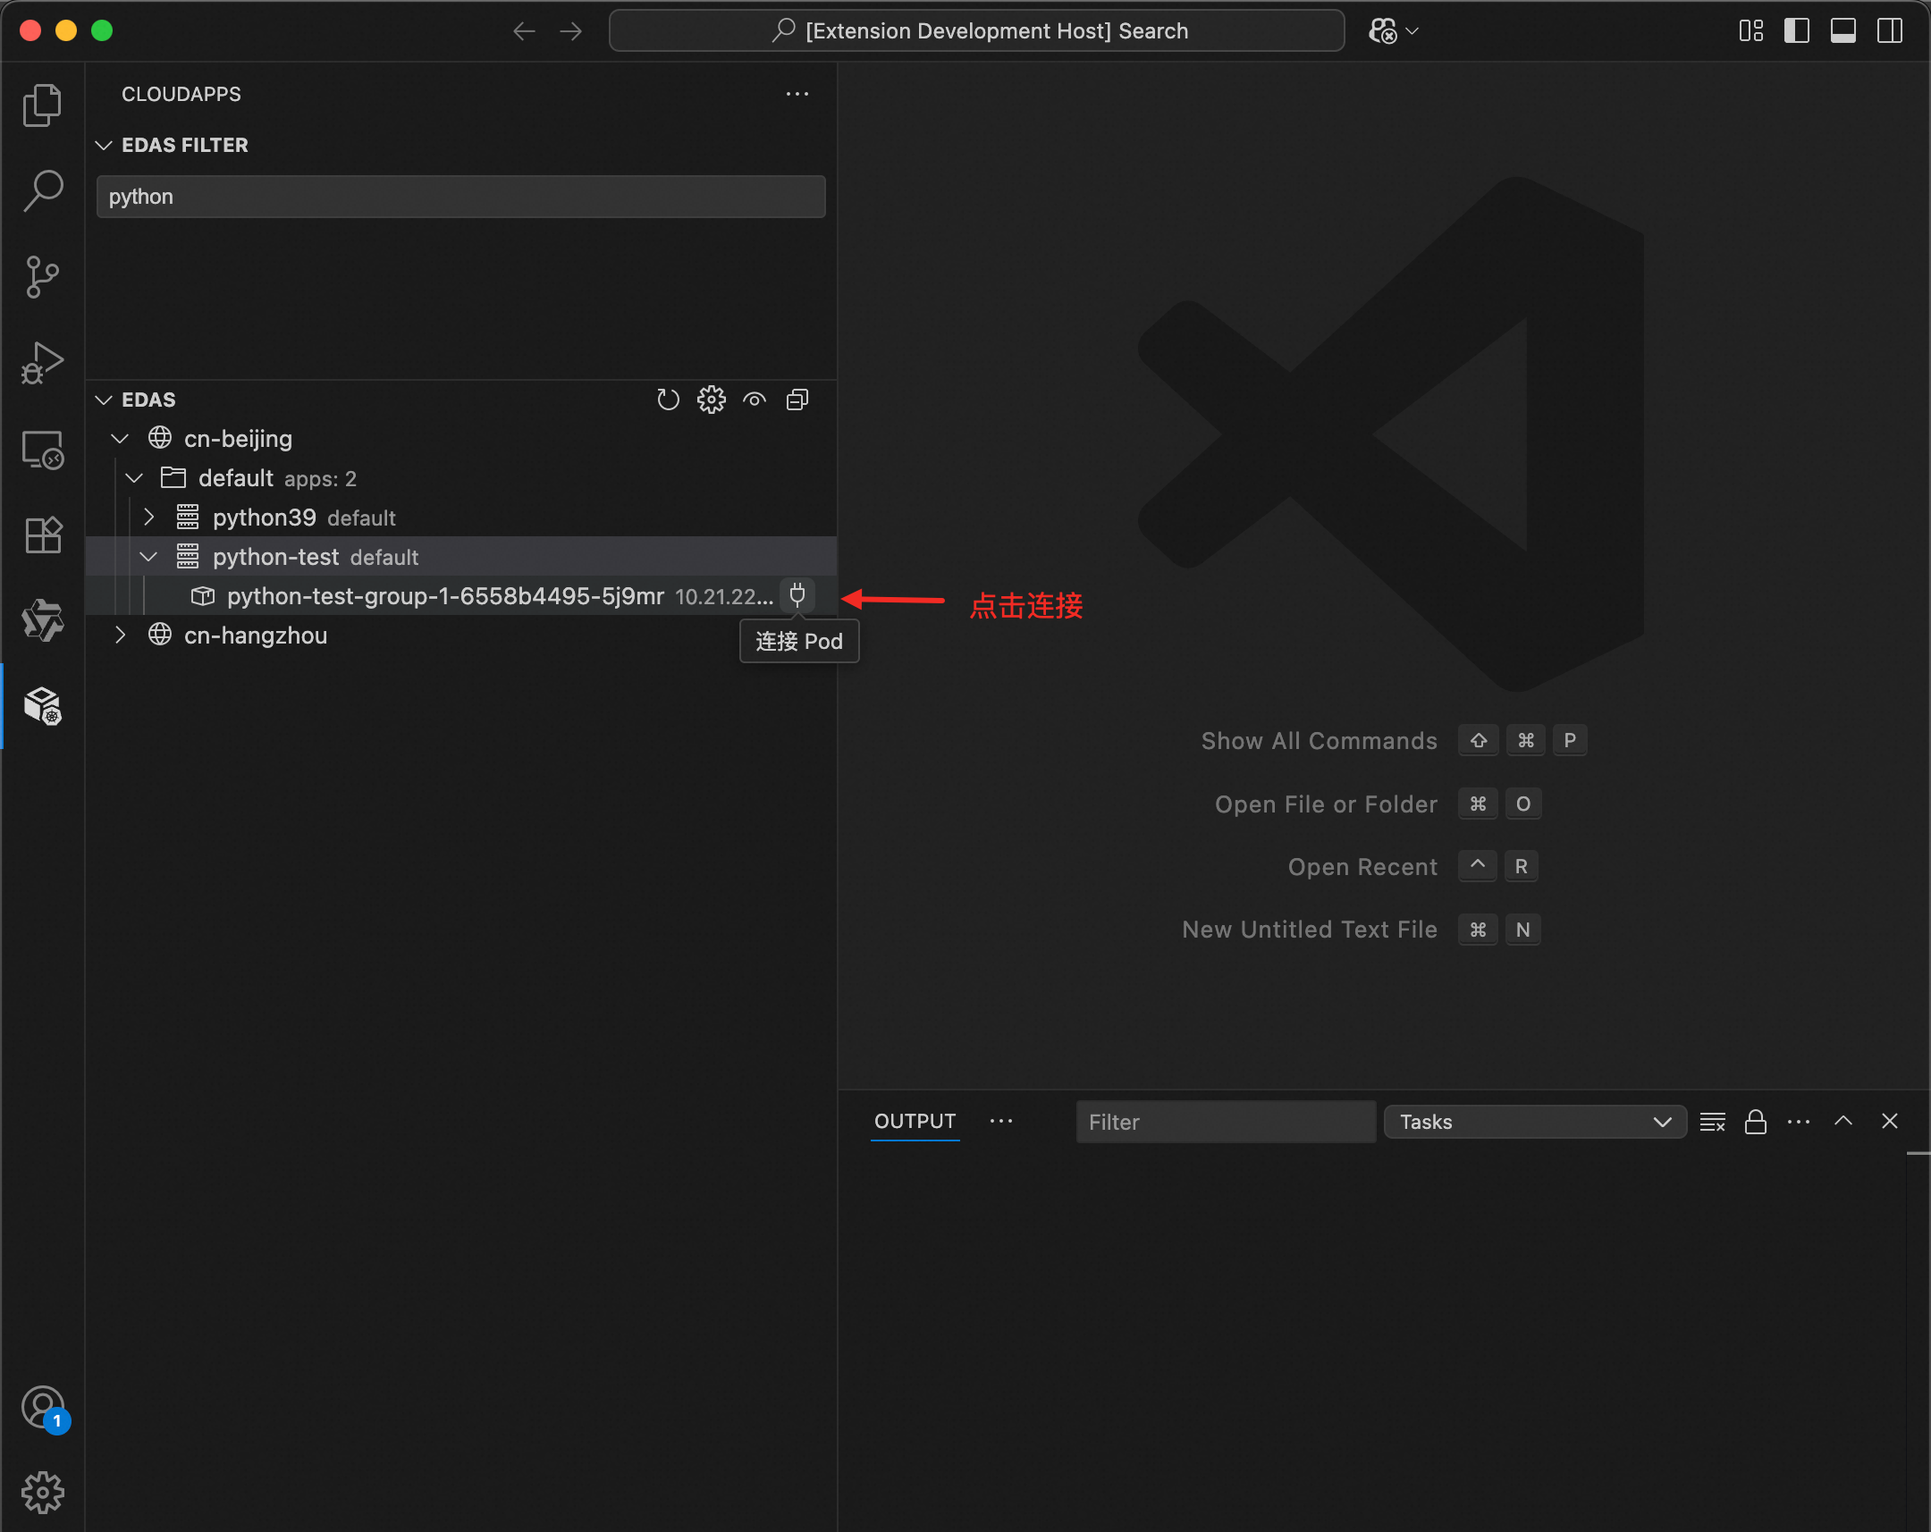Screen dimensions: 1931x1532
Task: Open Run and Debug view
Action: [x=42, y=363]
